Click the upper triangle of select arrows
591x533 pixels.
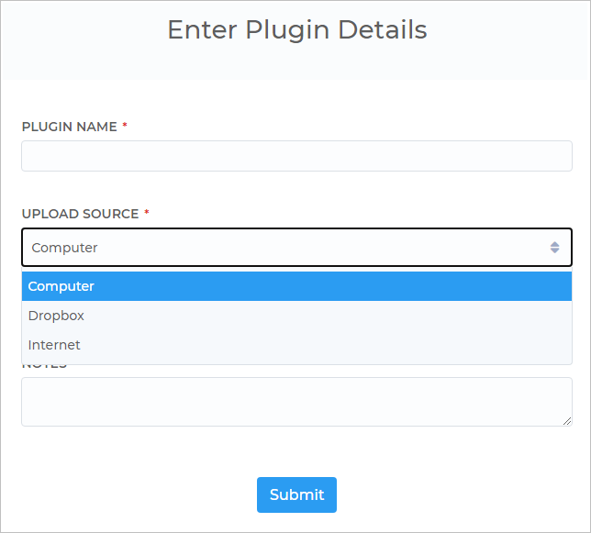coord(554,244)
